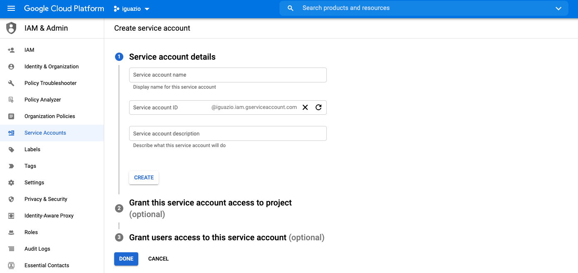The width and height of the screenshot is (578, 273).
Task: Regenerate the service account ID with refresh icon
Action: point(318,107)
